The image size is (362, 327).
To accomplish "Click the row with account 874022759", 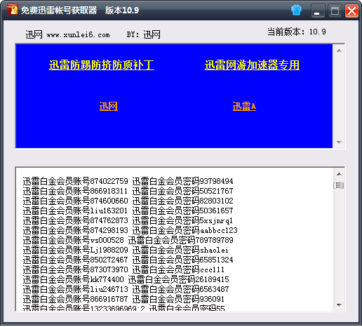I will click(128, 181).
